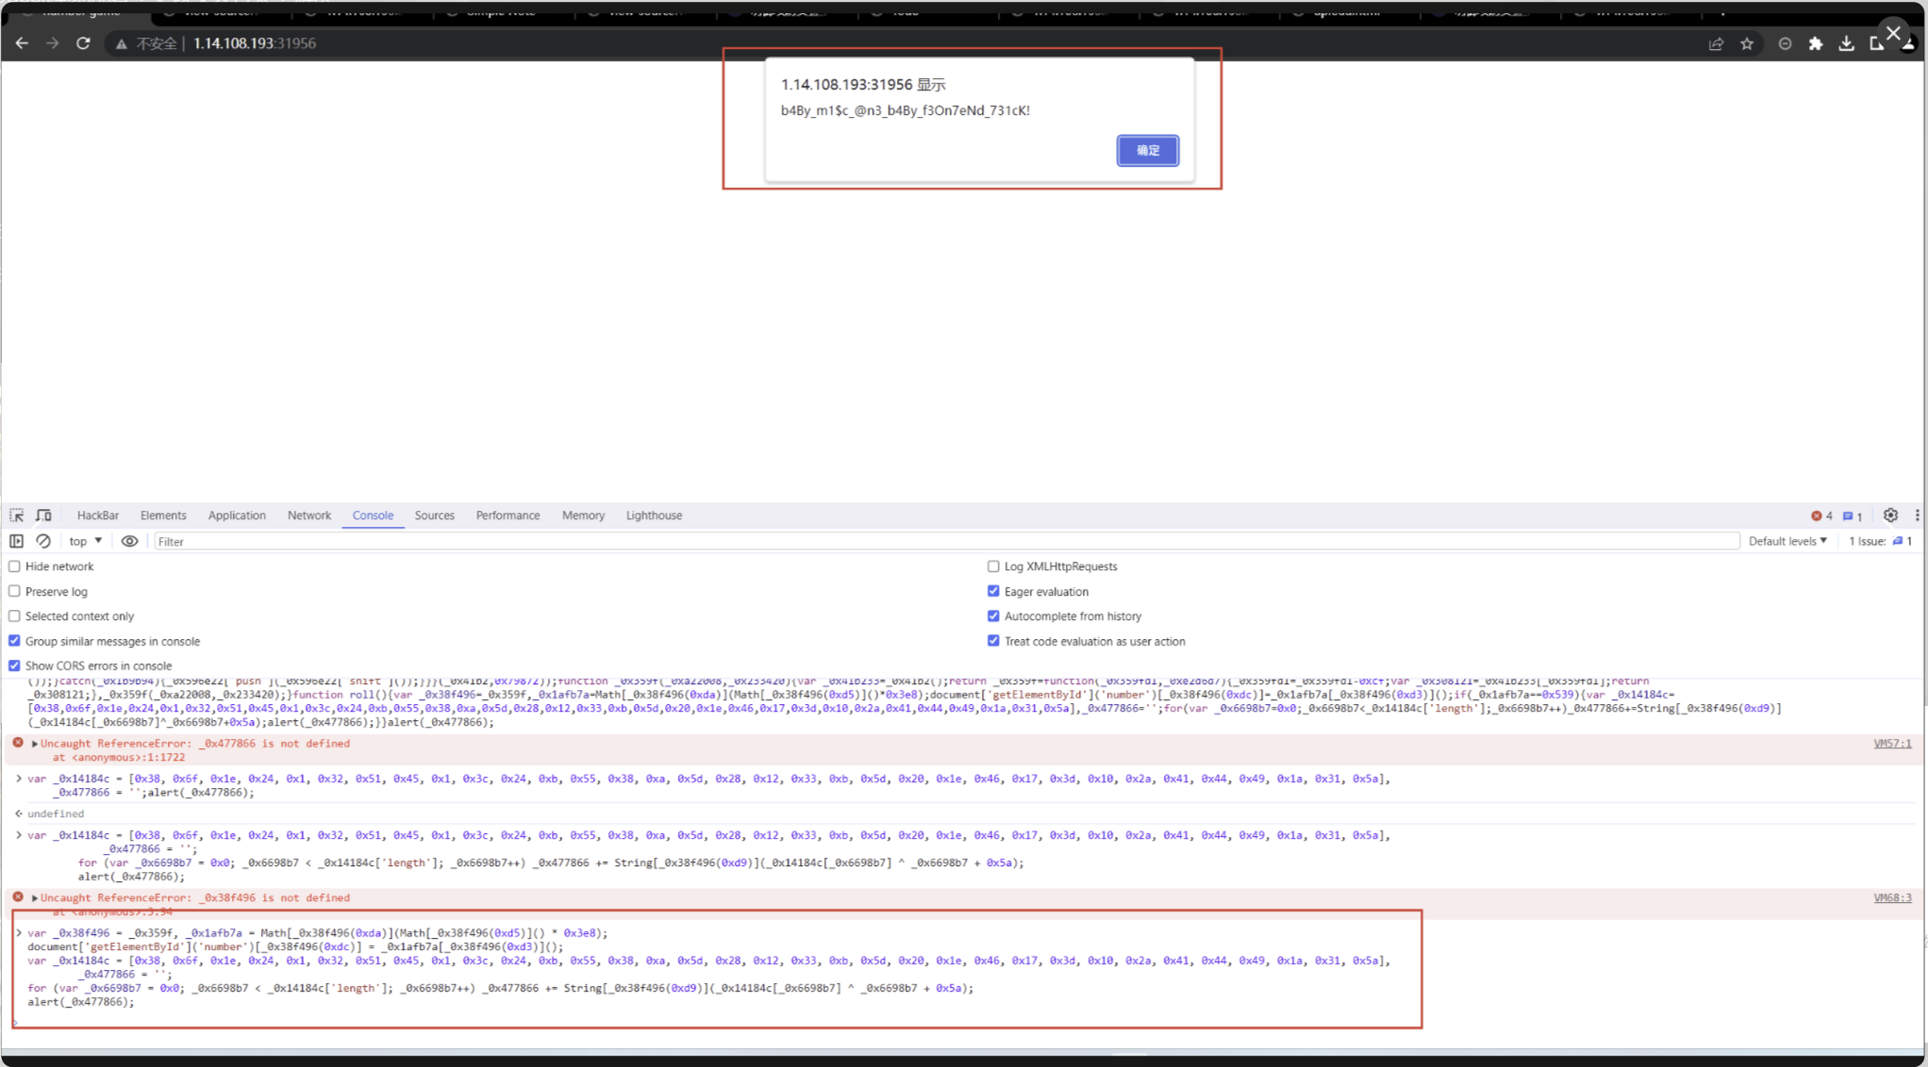Viewport: 1928px width, 1067px height.
Task: Switch to the Sources tab
Action: point(434,516)
